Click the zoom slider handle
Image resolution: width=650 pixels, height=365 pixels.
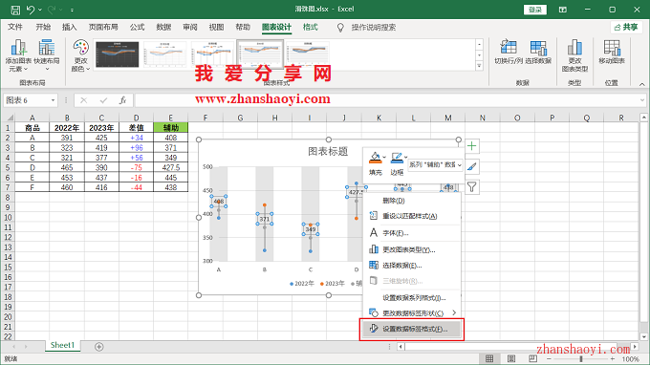tap(581, 358)
